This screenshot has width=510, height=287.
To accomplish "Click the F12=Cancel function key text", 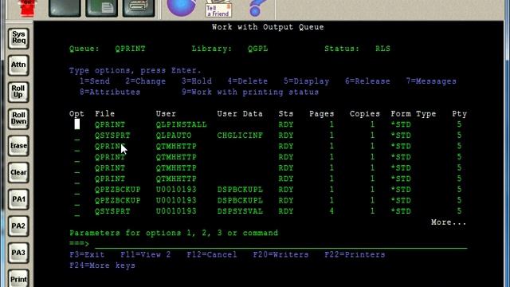I will [x=212, y=255].
